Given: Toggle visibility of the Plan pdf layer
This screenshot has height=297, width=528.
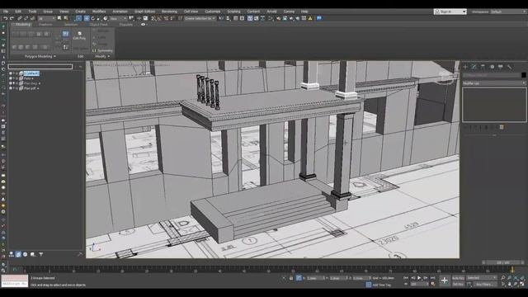Looking at the screenshot, I should [11, 88].
